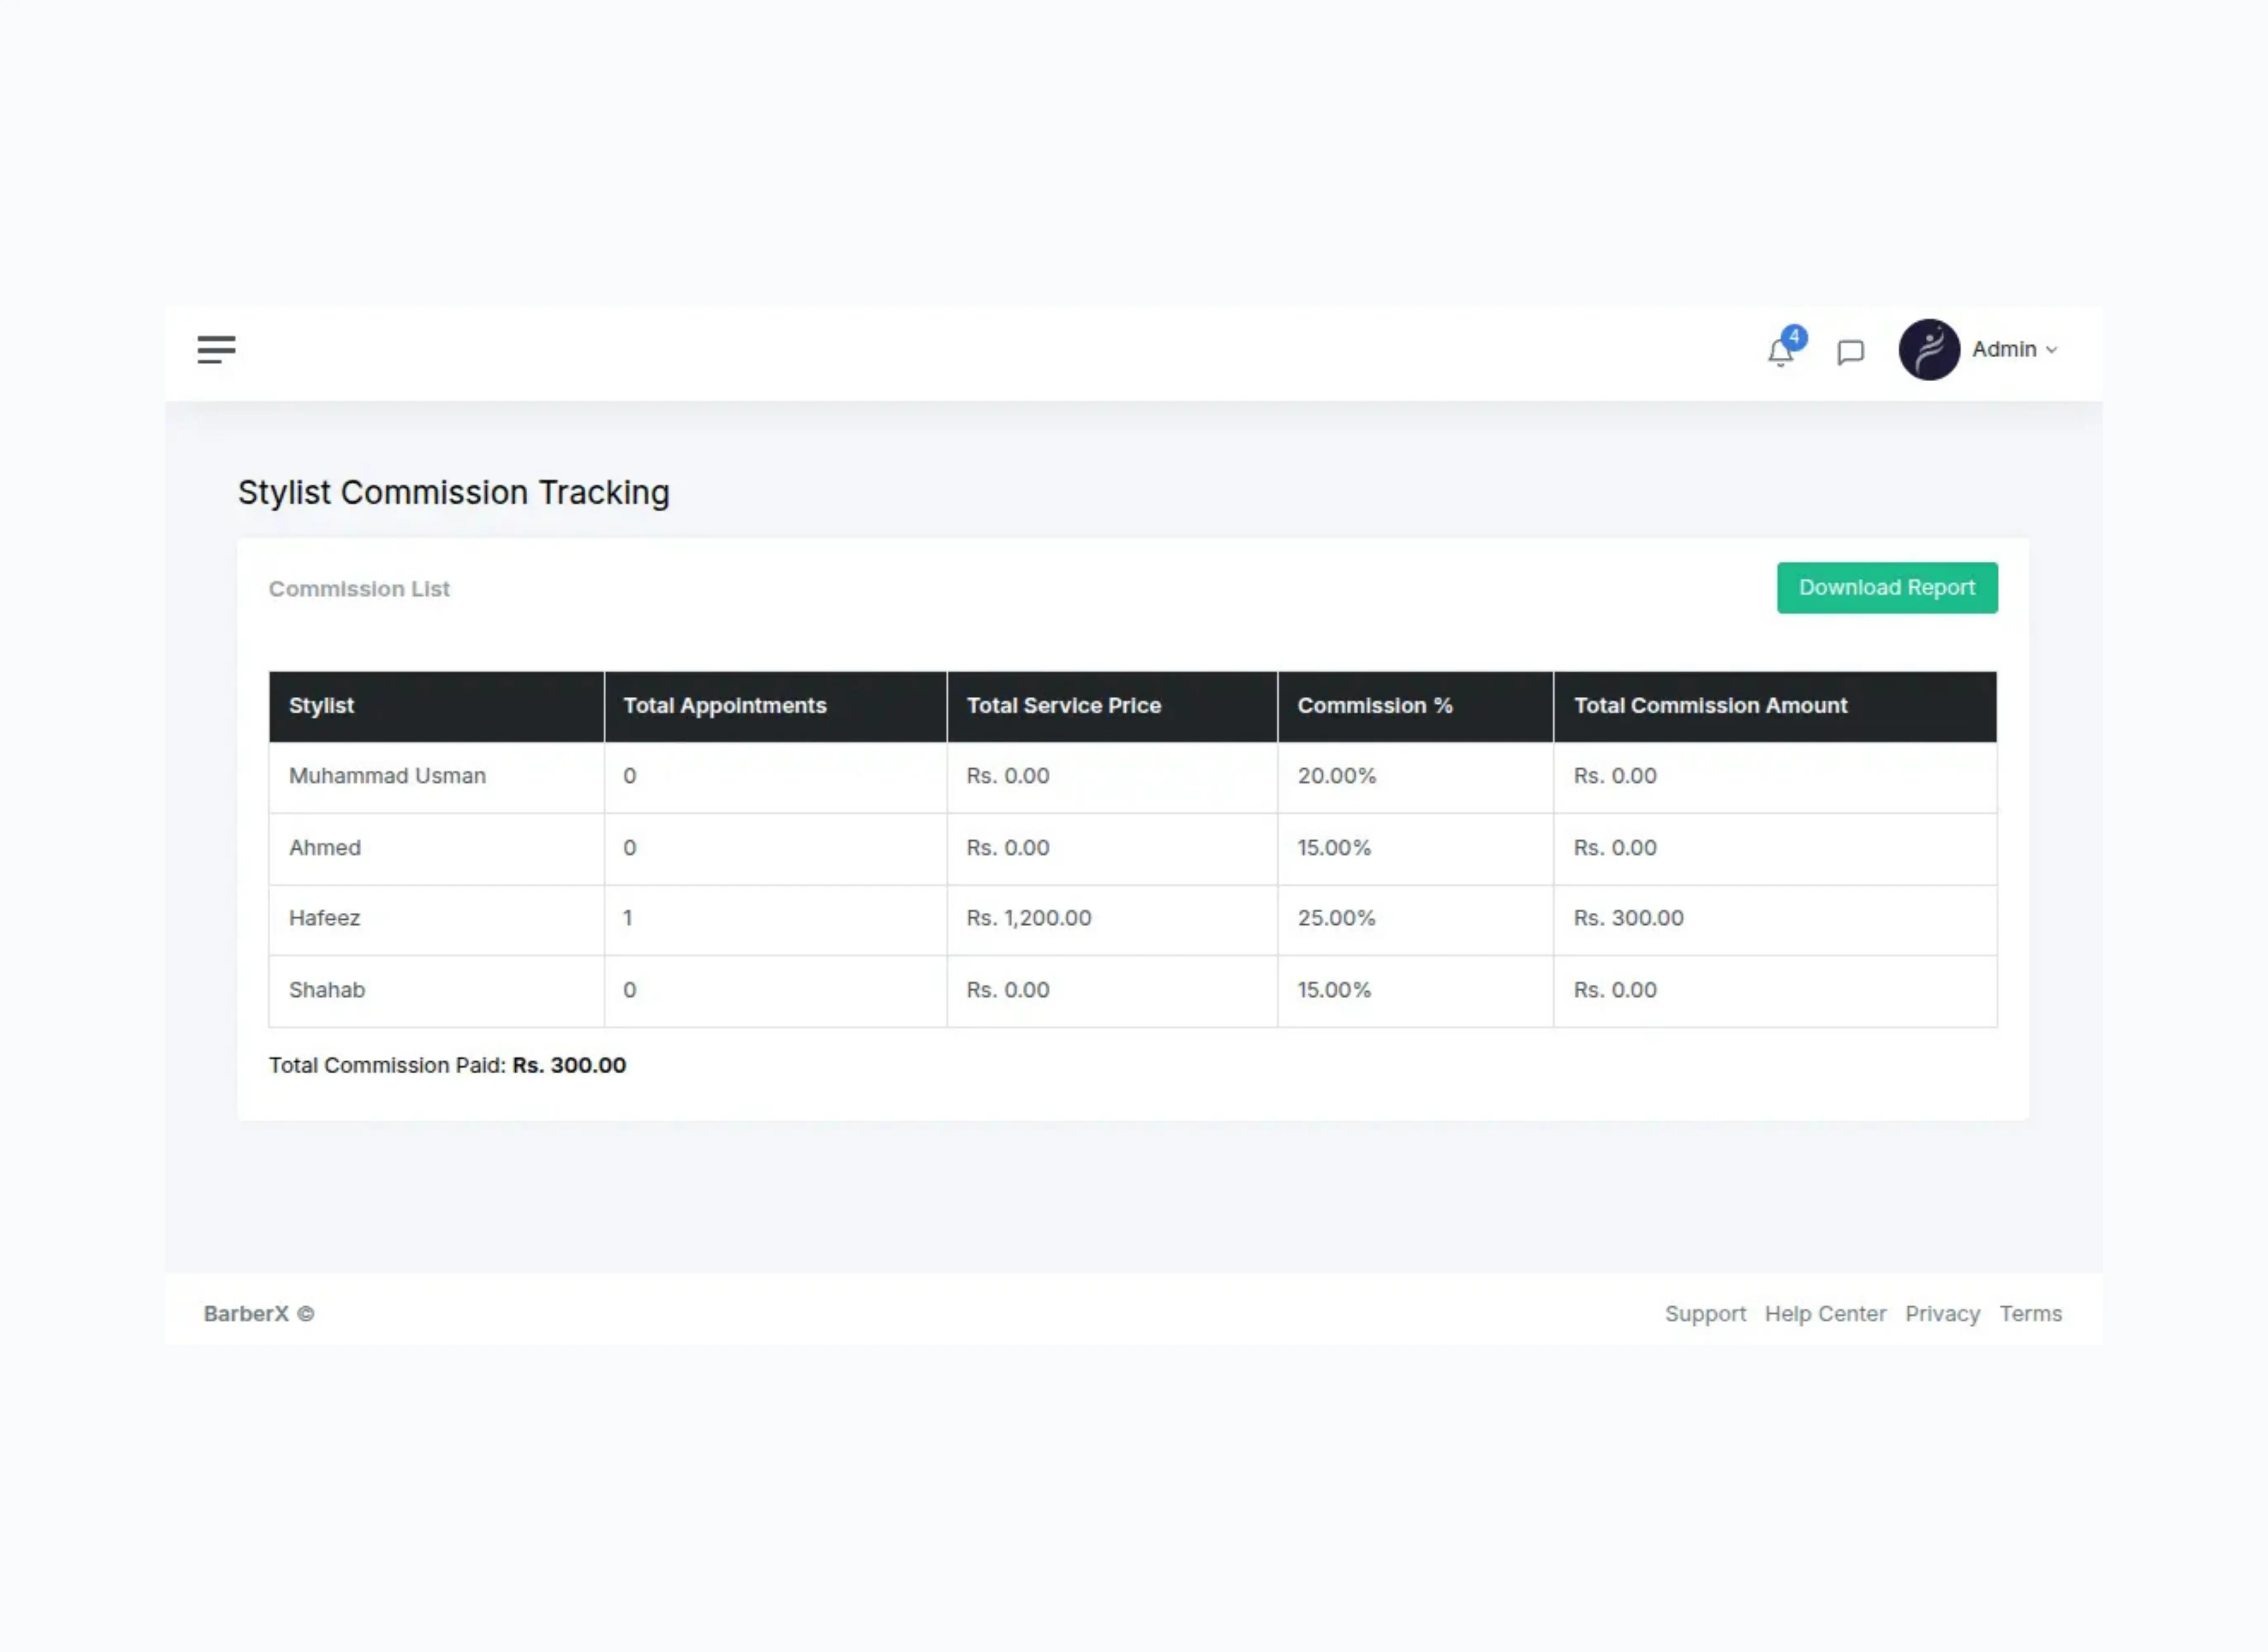Open the chat messages icon
Screen dimensions: 2268x1652
(1850, 352)
